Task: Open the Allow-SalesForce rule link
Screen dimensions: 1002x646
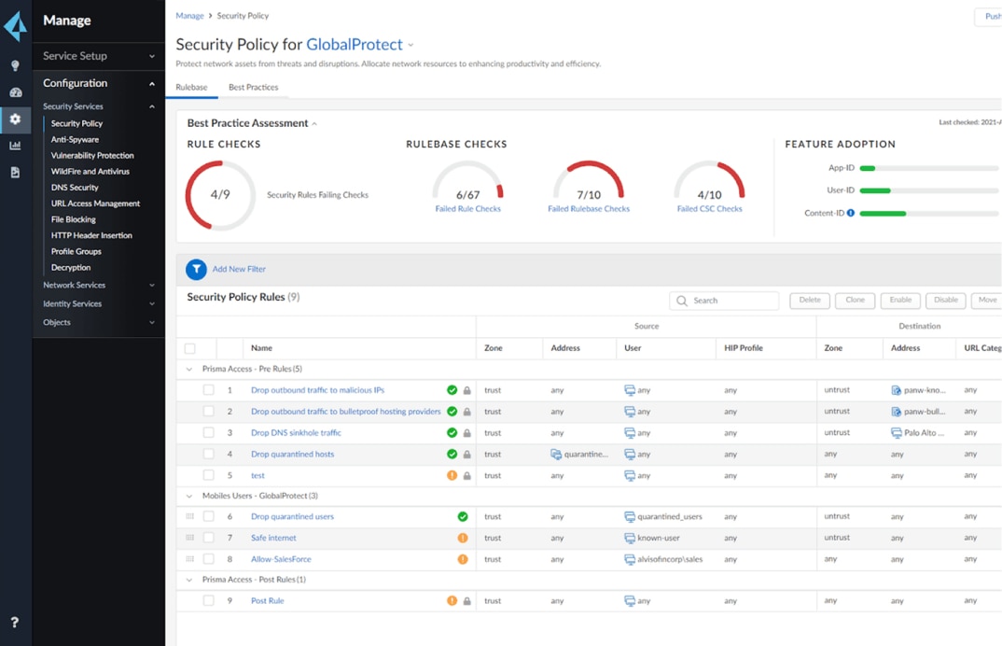Action: (280, 558)
